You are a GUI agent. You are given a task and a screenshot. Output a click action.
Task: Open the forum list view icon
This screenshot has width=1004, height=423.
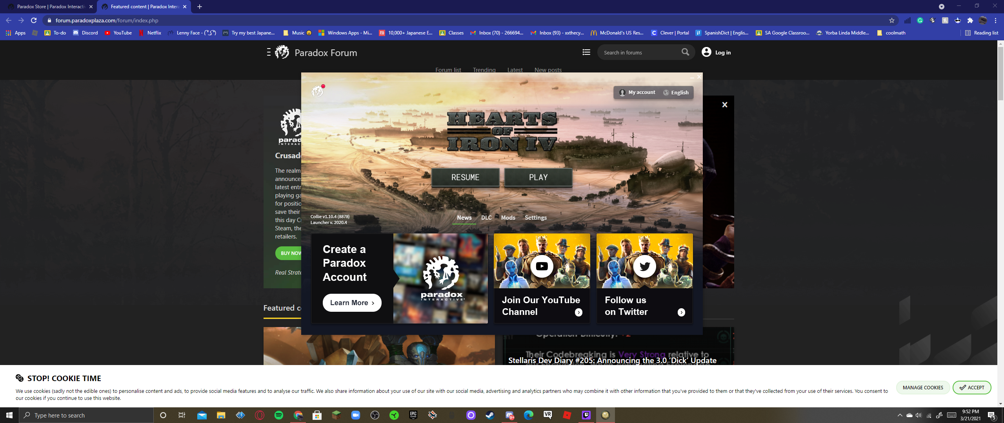tap(586, 52)
